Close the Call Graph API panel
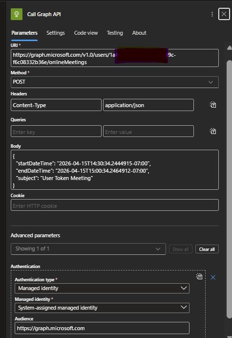Image resolution: width=232 pixels, height=338 pixels. coord(224,14)
